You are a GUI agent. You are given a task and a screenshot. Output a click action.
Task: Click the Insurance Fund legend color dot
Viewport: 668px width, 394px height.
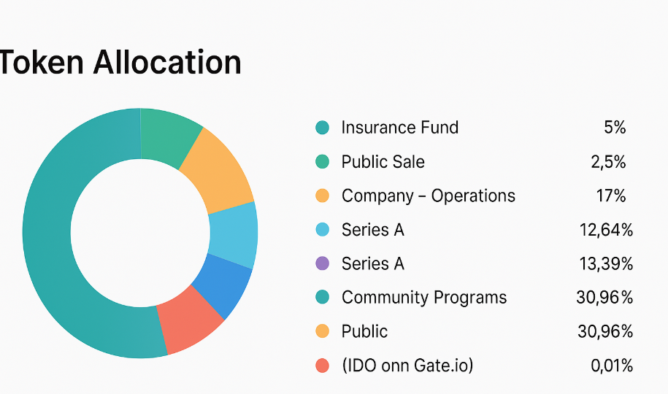click(x=322, y=128)
